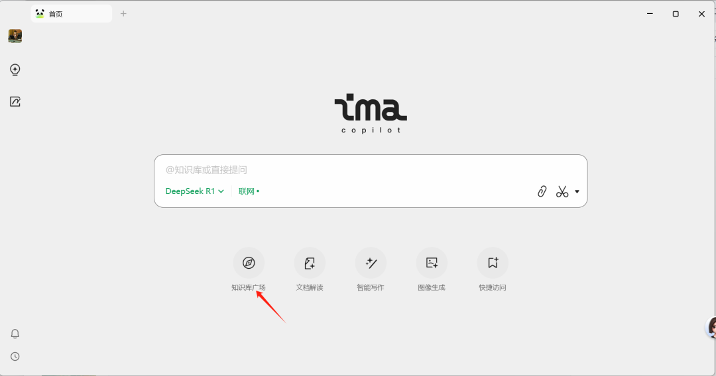
Task: Launch the 智能写作 writing tool
Action: click(x=371, y=263)
